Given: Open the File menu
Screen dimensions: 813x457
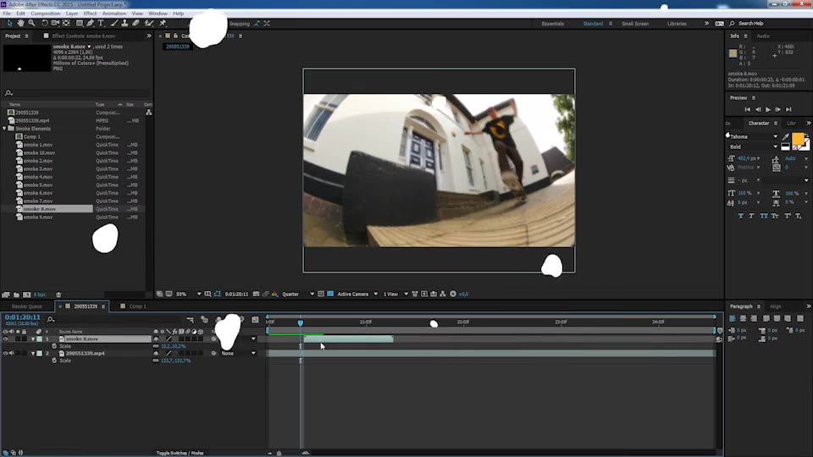Looking at the screenshot, I should tap(7, 14).
